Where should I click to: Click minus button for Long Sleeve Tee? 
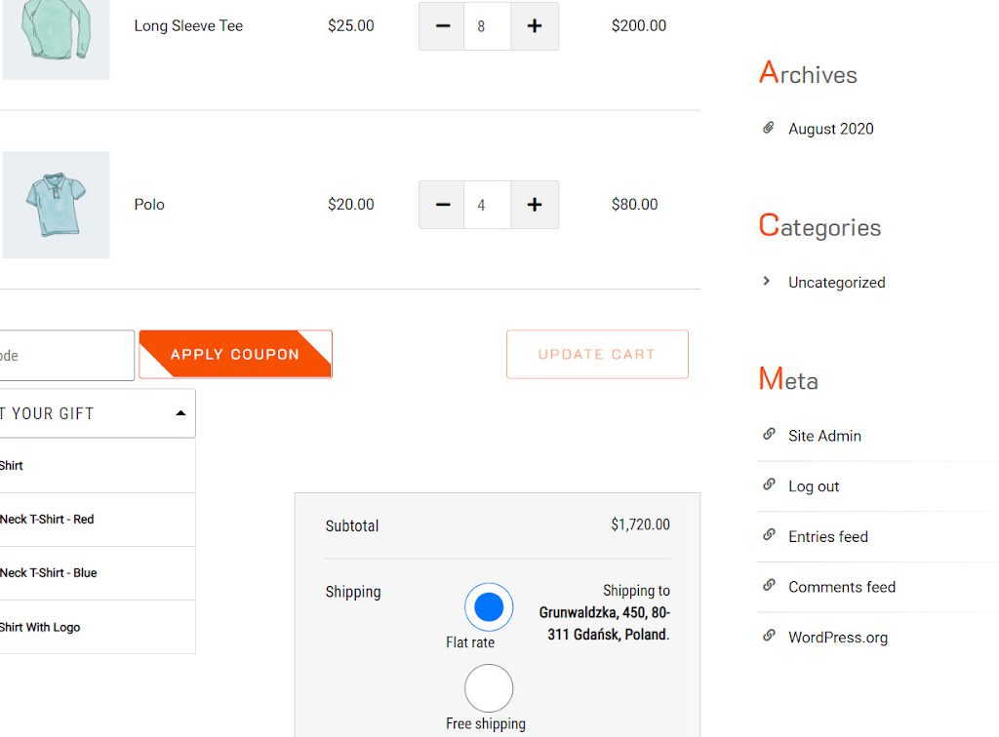(x=442, y=26)
